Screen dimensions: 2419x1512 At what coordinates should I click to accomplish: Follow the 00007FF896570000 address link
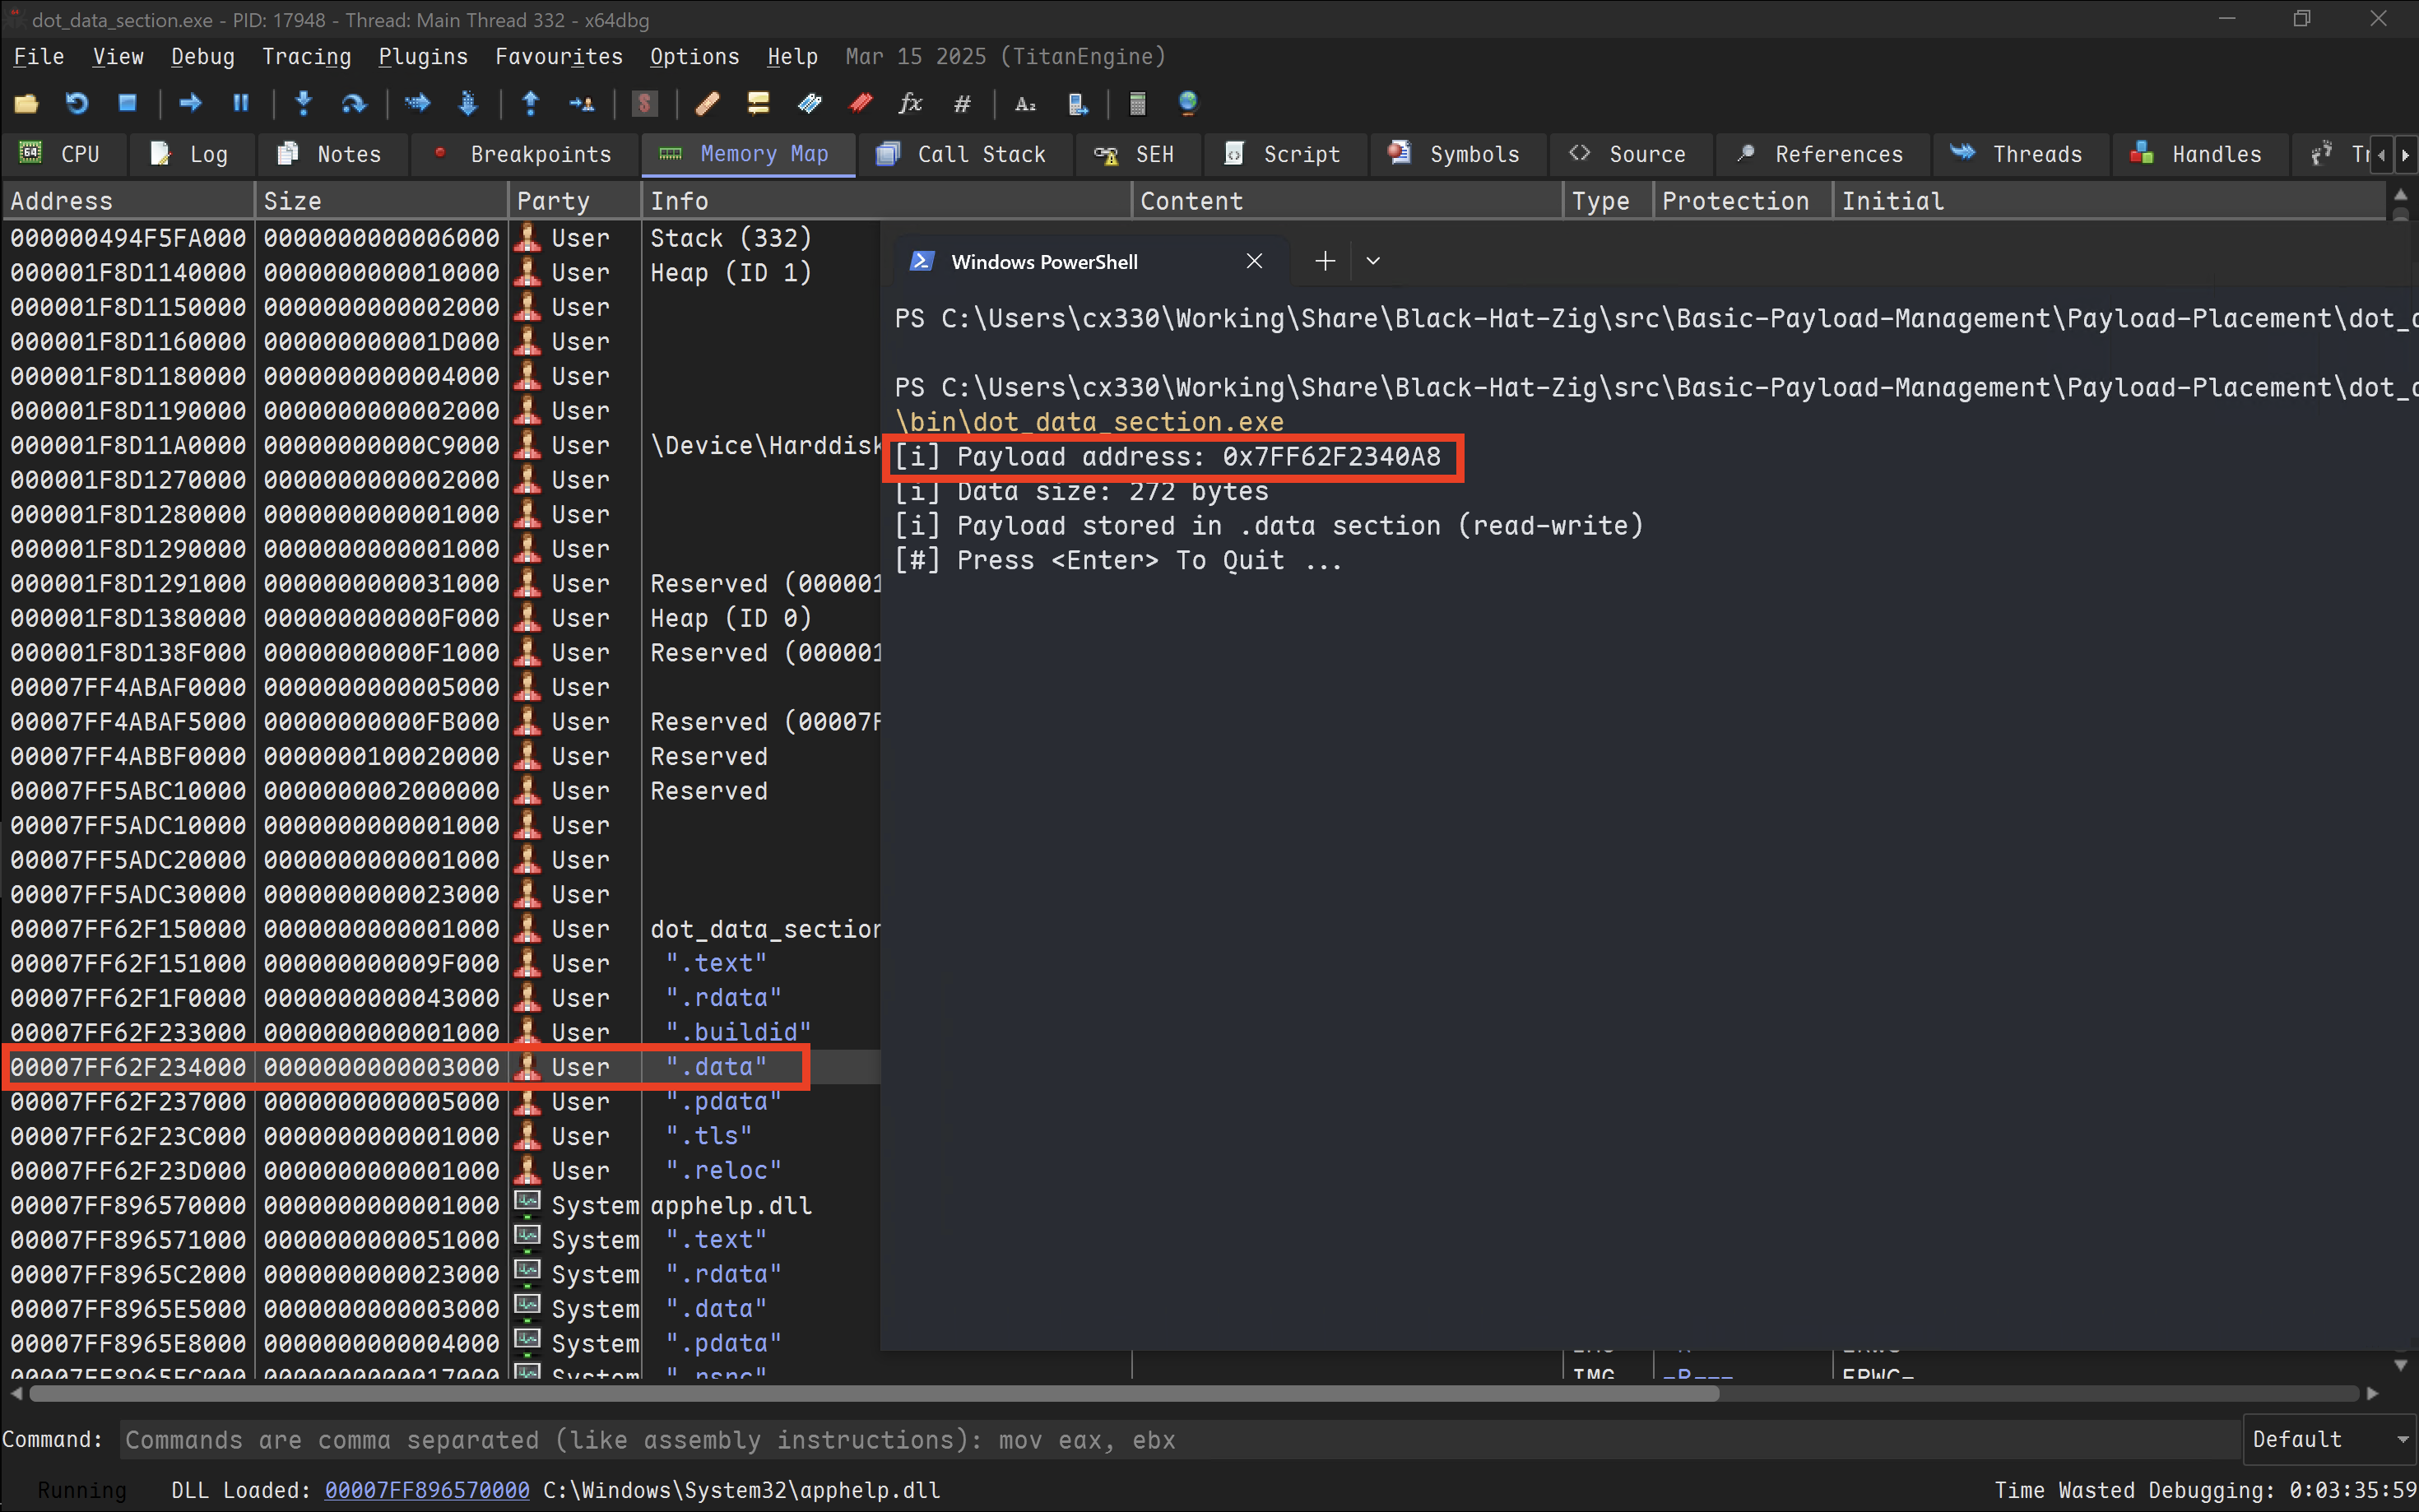pos(427,1490)
